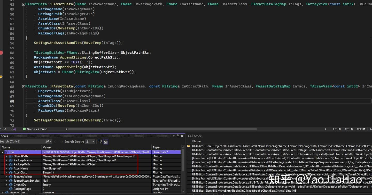Click the Locals auto-hide pin icon

(178, 136)
